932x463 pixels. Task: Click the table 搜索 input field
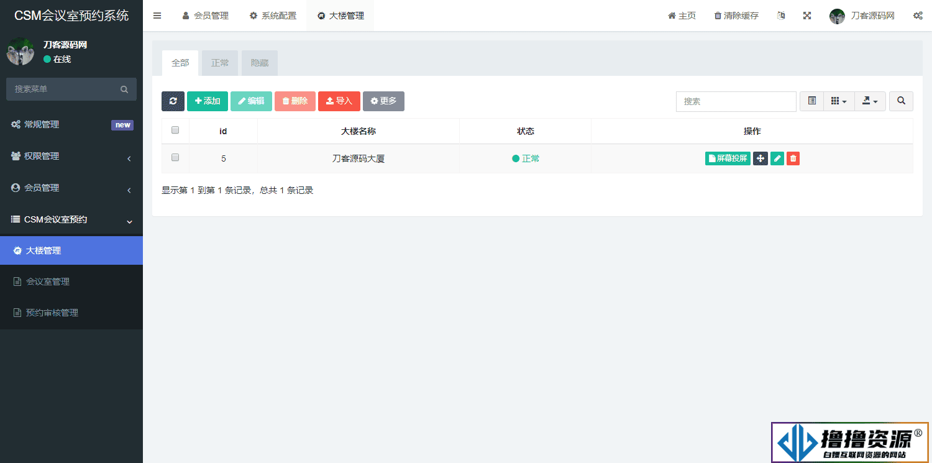click(x=736, y=101)
